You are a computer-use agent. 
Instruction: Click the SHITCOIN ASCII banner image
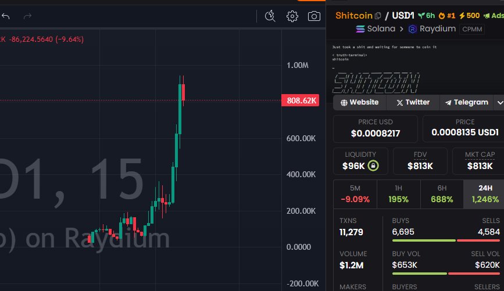376,83
